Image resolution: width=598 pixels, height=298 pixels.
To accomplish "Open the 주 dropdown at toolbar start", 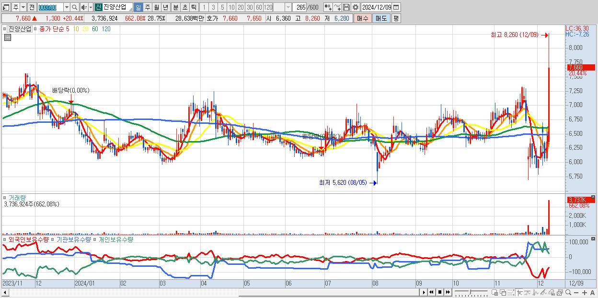I will 23,7.
